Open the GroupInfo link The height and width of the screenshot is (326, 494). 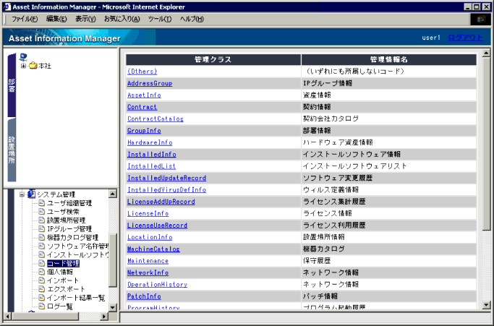[x=144, y=131]
